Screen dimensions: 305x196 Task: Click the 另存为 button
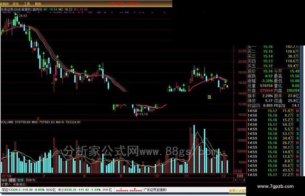[x=30, y=180]
